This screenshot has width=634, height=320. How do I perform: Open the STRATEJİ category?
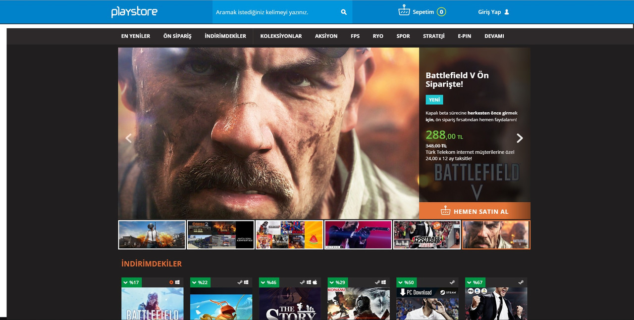tap(434, 36)
